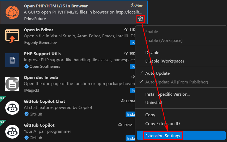This screenshot has width=227, height=142.
Task: Install the Open in Editor extension
Action: pyautogui.click(x=132, y=43)
